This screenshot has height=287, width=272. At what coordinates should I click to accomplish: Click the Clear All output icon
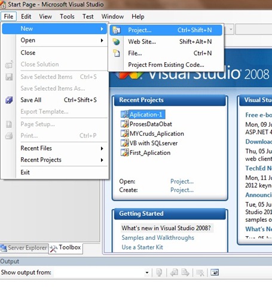pyautogui.click(x=200, y=273)
